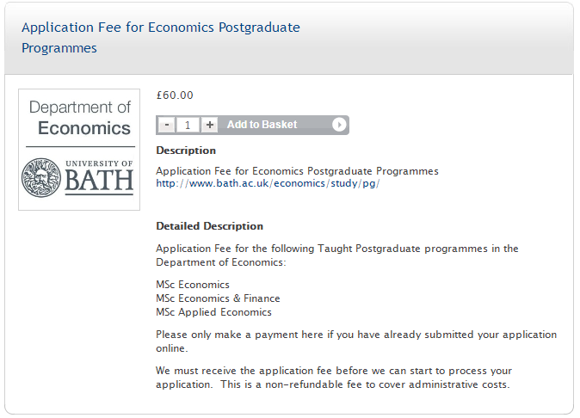This screenshot has width=580, height=418.
Task: Click the non-refundable fee paragraph
Action: (x=334, y=378)
